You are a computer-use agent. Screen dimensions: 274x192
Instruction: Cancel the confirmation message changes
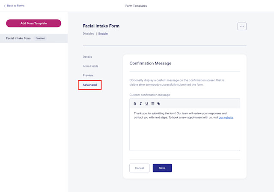pyautogui.click(x=139, y=168)
